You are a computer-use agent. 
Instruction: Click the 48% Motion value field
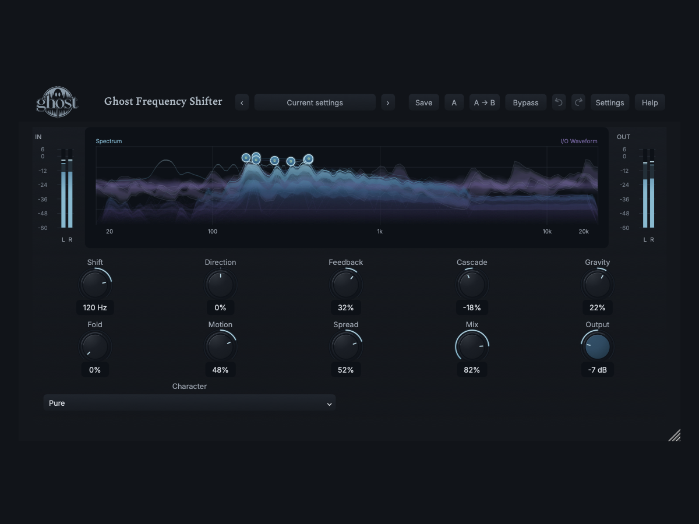point(220,370)
